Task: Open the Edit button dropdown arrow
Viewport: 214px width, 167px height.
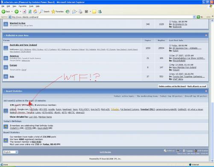Action: click(x=90, y=12)
